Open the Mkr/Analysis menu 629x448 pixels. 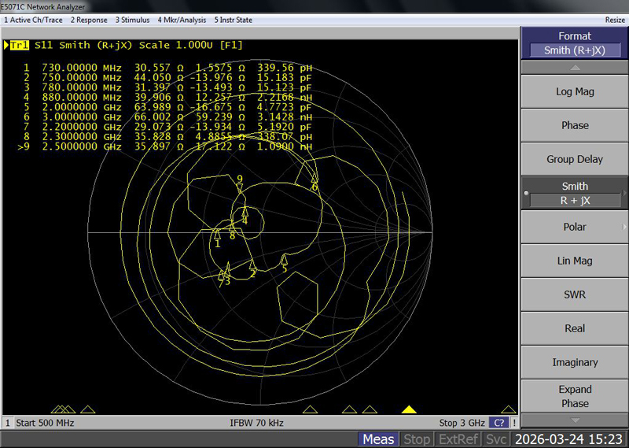pyautogui.click(x=182, y=20)
